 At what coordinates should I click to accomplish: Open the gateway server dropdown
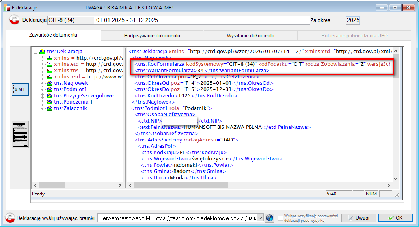260,218
